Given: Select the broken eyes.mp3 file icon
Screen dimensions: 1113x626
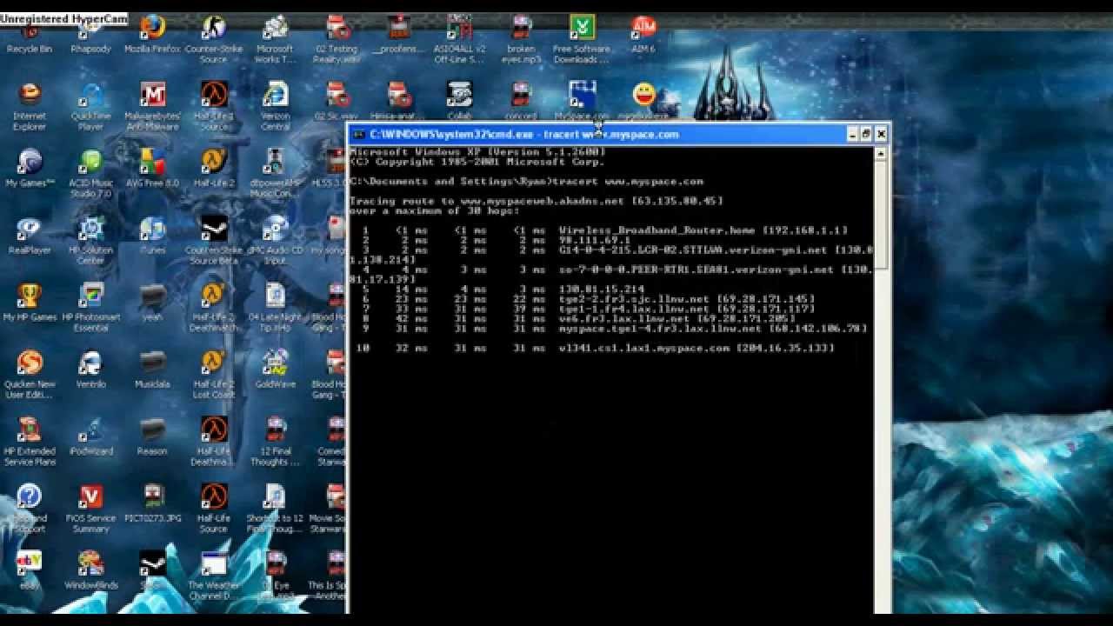Looking at the screenshot, I should (521, 39).
